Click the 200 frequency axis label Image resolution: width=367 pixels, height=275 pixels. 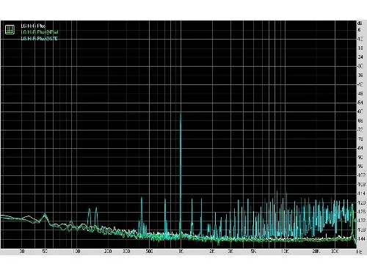tap(108, 252)
